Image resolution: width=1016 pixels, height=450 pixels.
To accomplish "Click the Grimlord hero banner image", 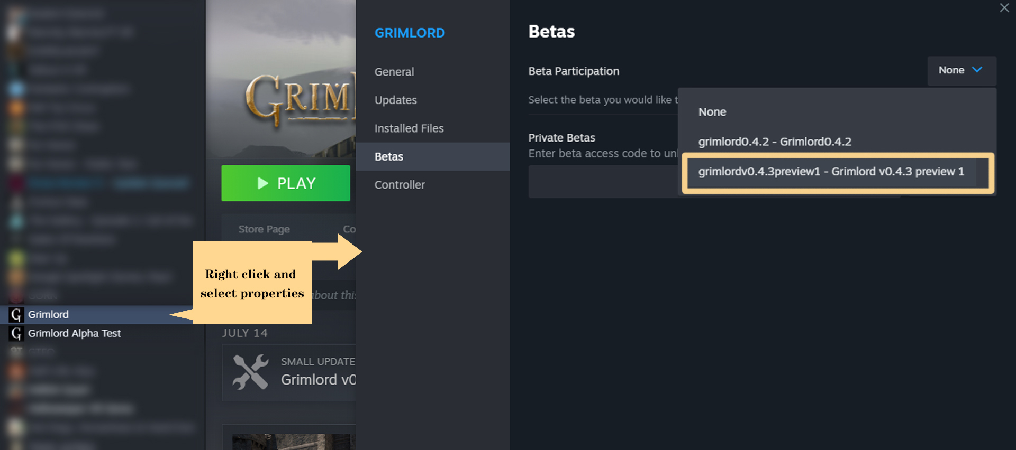I will pyautogui.click(x=281, y=79).
